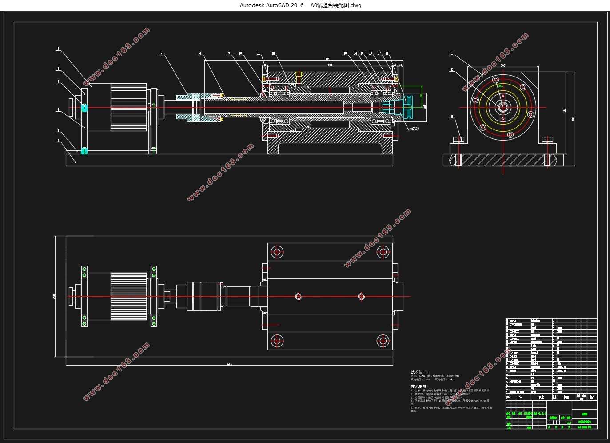Pick the 7:24 taper annotation near spindle nose
The image size is (610, 443).
pyautogui.click(x=414, y=129)
